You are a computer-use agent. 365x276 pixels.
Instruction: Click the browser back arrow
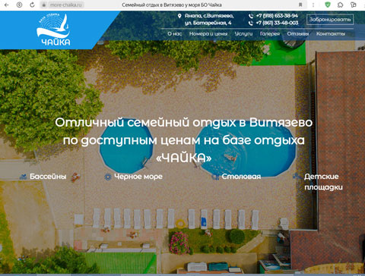point(7,5)
